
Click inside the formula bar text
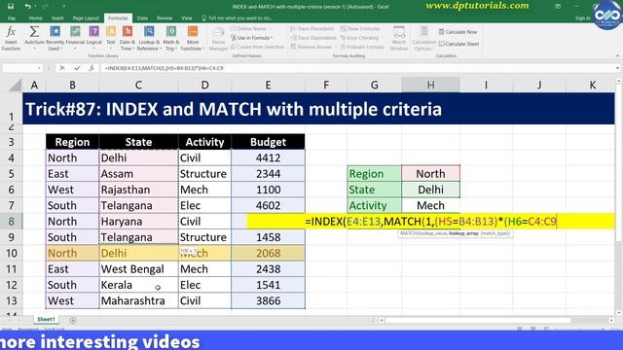point(165,68)
